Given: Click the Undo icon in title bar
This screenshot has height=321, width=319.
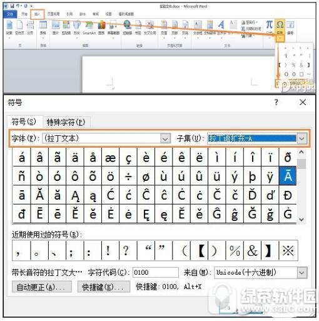Looking at the screenshot, I should (x=18, y=6).
